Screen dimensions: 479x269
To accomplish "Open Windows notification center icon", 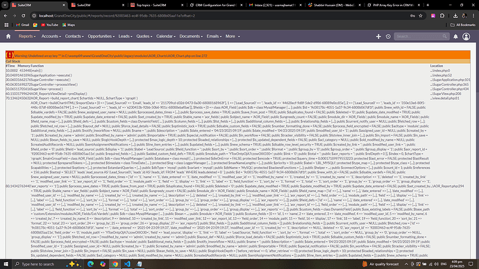I will click(471, 264).
